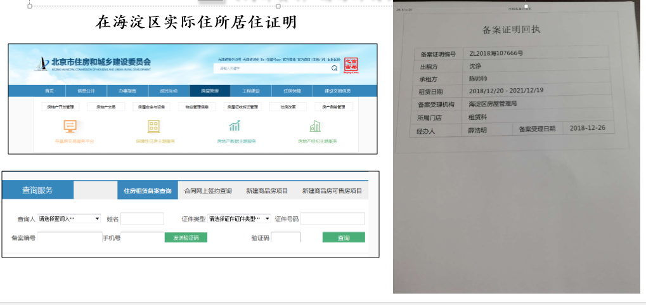Click the 房地产经纪主题服务 green icon

point(315,126)
